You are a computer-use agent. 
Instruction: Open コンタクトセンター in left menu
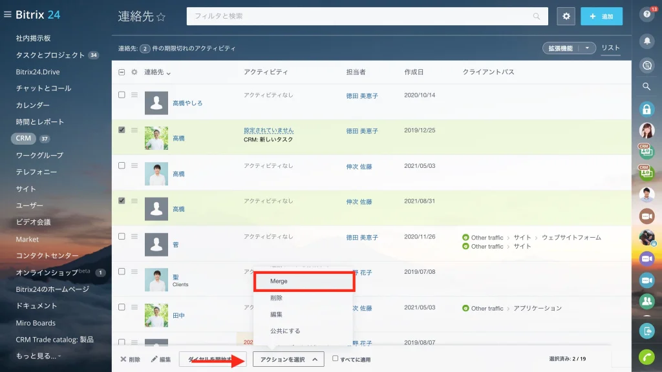[x=47, y=256]
